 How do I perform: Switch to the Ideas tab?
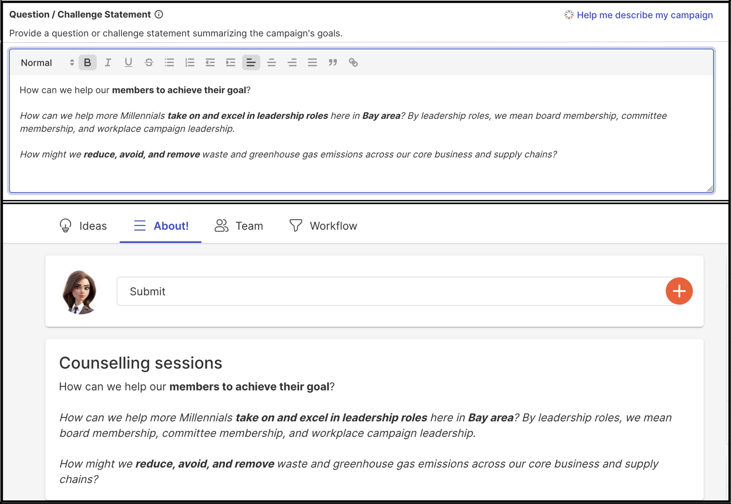pos(83,226)
